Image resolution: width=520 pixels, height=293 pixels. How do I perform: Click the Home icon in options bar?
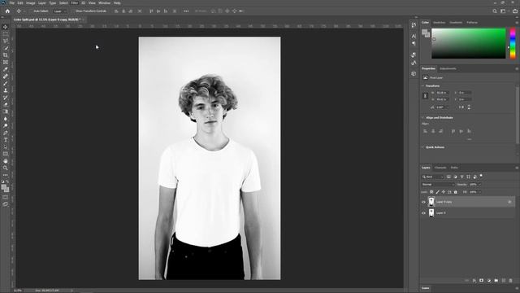tap(7, 11)
